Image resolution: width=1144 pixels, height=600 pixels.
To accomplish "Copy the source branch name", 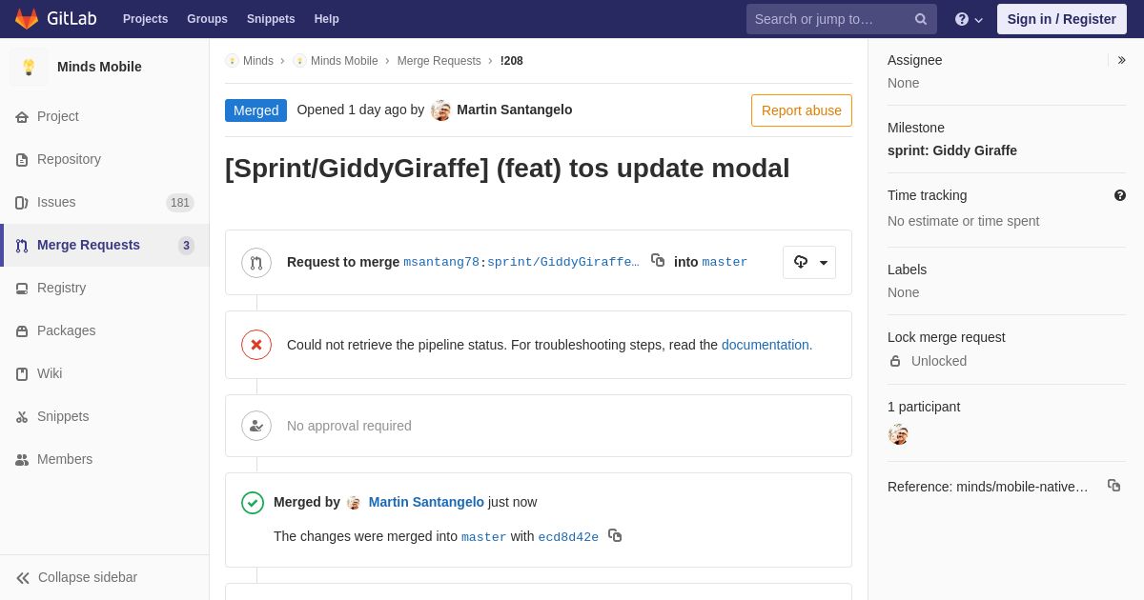I will 658,260.
